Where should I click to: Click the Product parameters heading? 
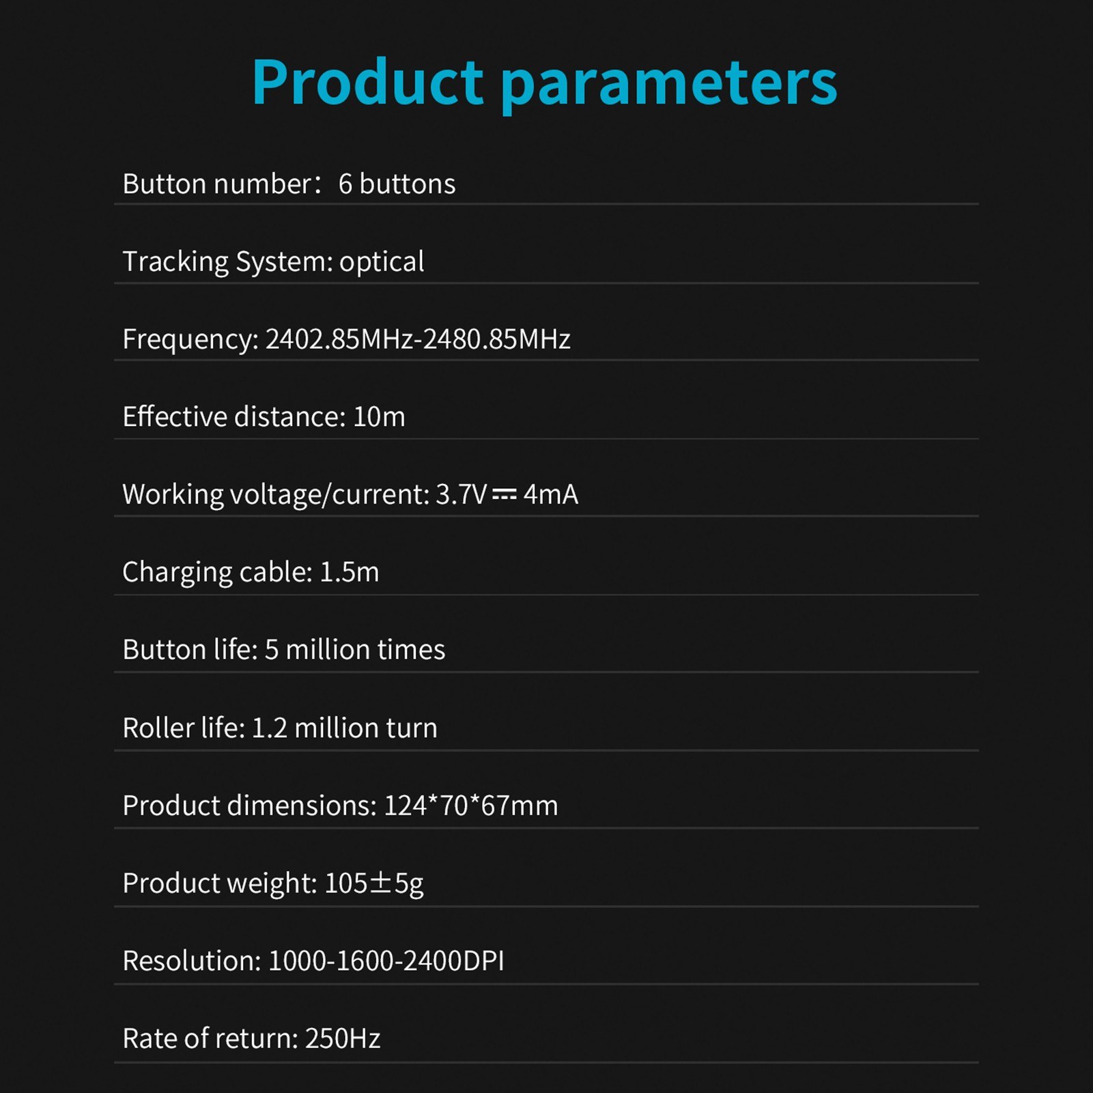(544, 83)
